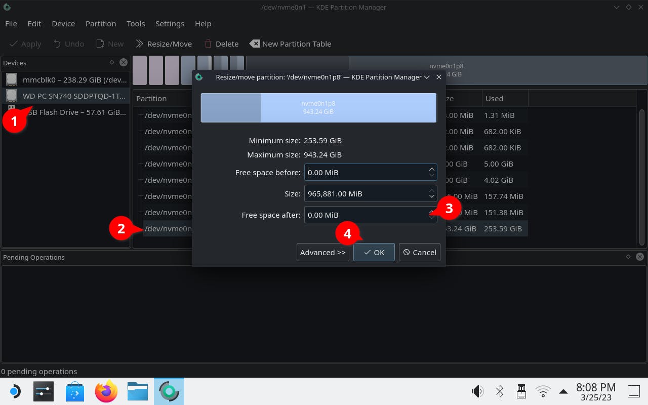Click the volume icon in system tray

point(477,391)
